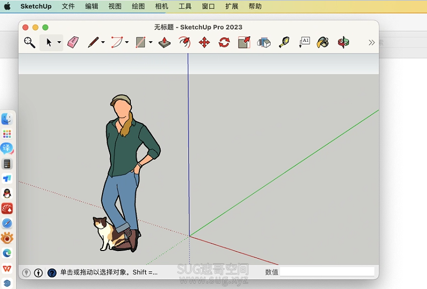427x289 pixels.
Task: Select the calico cat in the viewport
Action: [x=108, y=233]
